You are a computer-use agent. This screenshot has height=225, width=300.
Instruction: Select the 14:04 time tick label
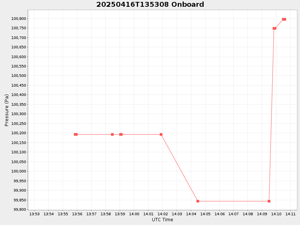click(x=191, y=214)
